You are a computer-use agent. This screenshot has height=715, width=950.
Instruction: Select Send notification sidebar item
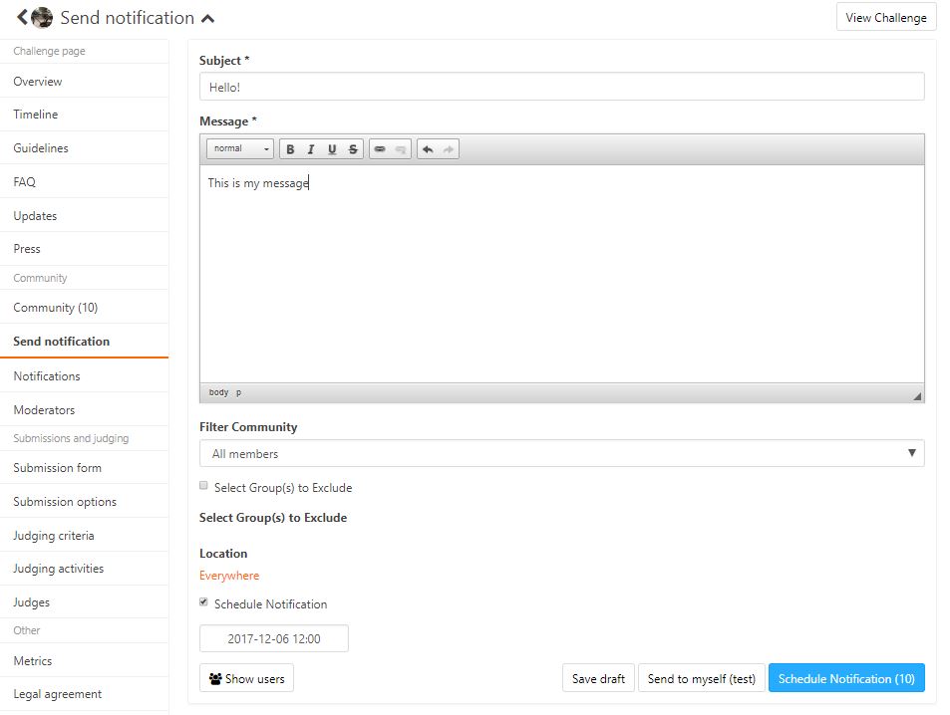pyautogui.click(x=84, y=341)
